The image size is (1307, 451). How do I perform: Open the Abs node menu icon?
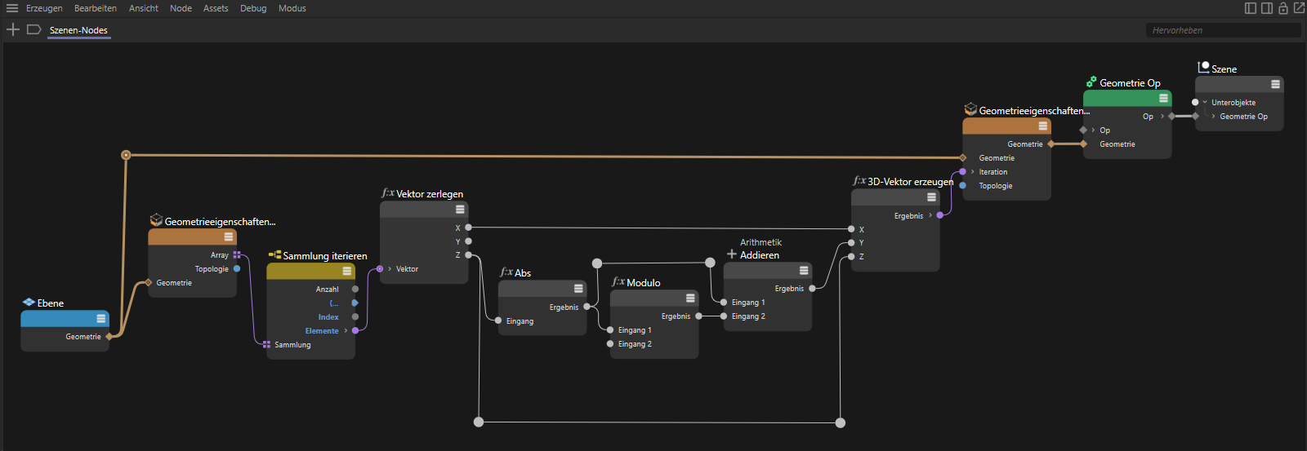(x=578, y=289)
